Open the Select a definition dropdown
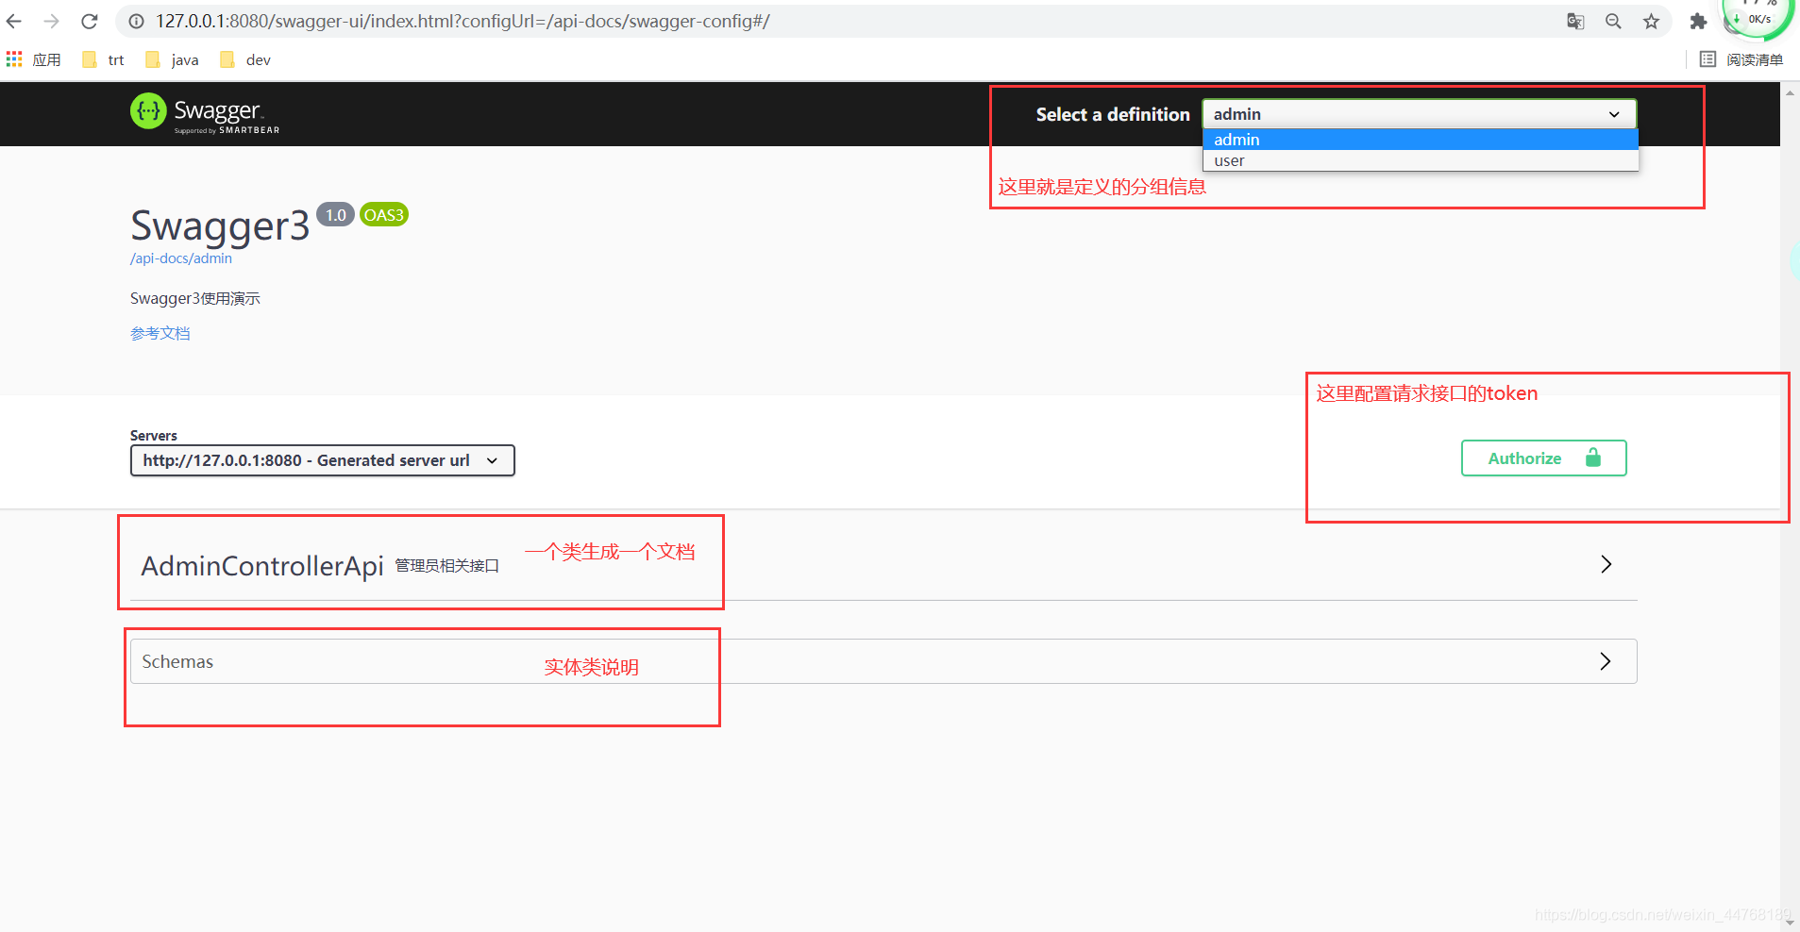 click(1417, 114)
